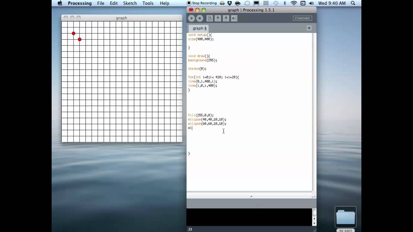The height and width of the screenshot is (232, 413).
Task: Open the Processing application menu
Action: click(80, 3)
